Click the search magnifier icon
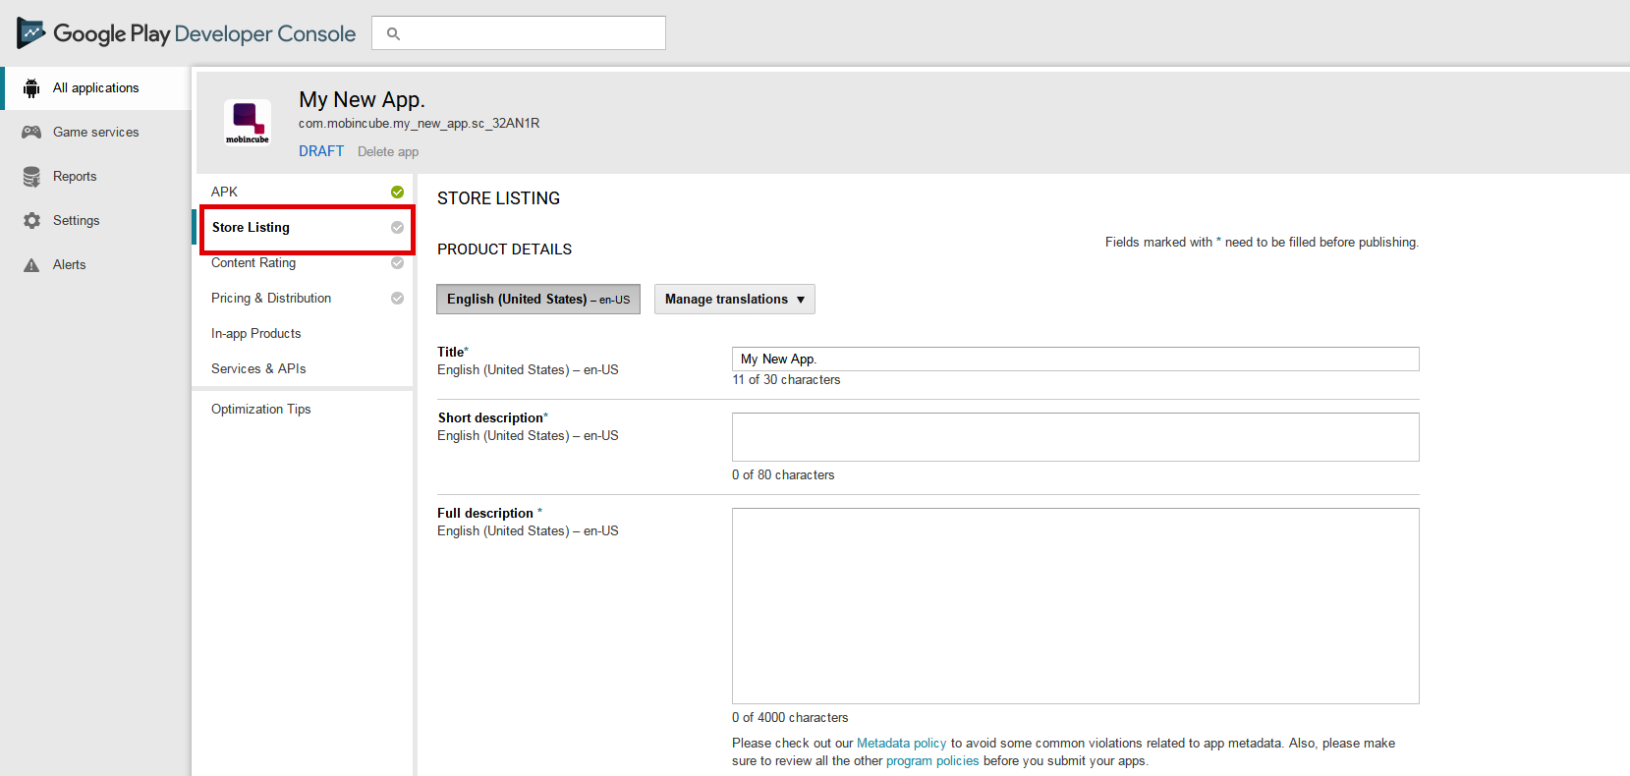Image resolution: width=1630 pixels, height=776 pixels. [393, 33]
